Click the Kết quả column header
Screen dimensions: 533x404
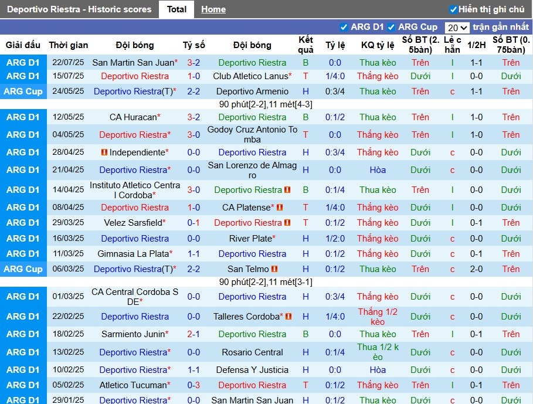point(305,45)
